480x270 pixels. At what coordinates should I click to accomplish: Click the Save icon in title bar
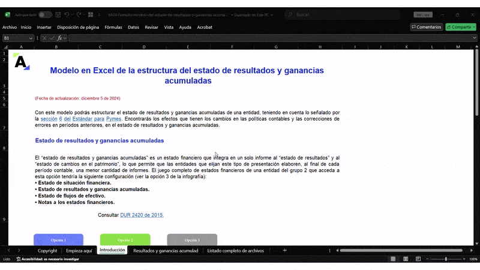click(58, 14)
